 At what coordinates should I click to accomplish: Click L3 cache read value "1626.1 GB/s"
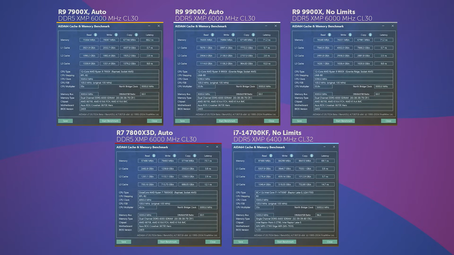pos(323,64)
